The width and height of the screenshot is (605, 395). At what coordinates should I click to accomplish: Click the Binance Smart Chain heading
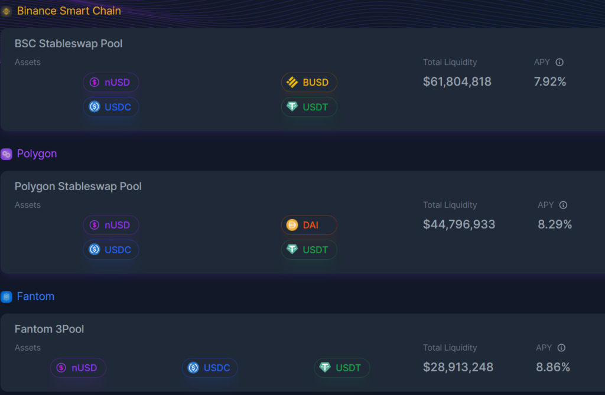point(69,11)
